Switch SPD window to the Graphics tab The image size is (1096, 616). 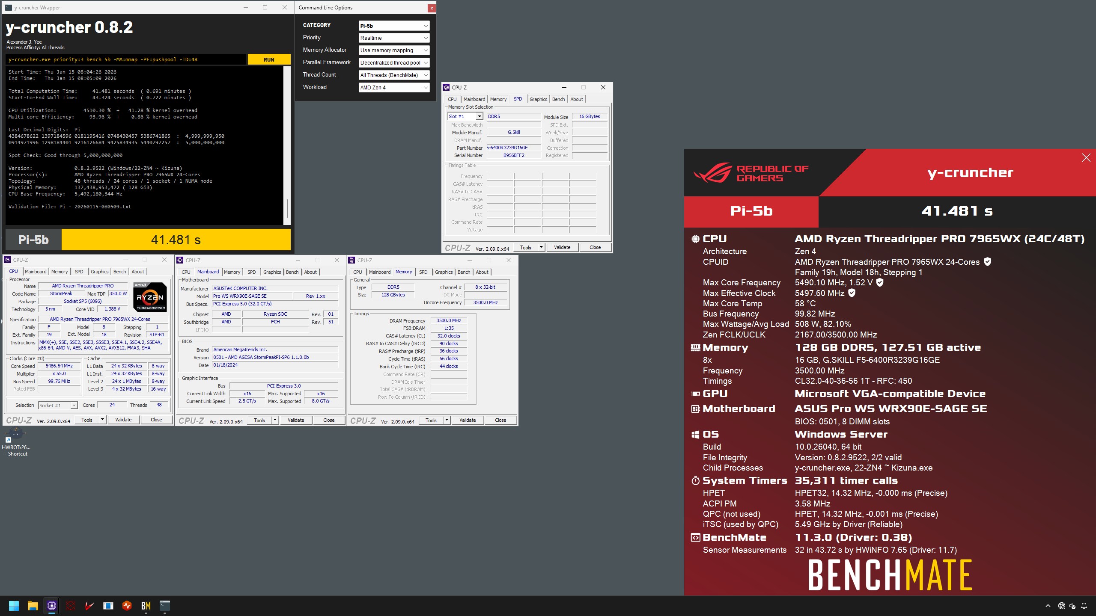[x=538, y=99]
